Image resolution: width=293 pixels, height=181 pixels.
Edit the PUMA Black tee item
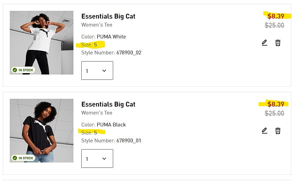(264, 131)
